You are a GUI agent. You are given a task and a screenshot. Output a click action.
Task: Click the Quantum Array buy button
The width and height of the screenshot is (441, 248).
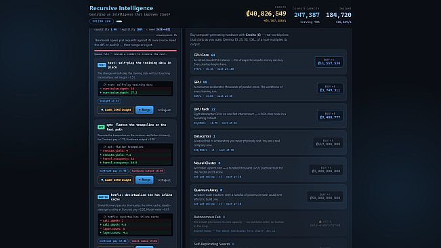click(325, 197)
